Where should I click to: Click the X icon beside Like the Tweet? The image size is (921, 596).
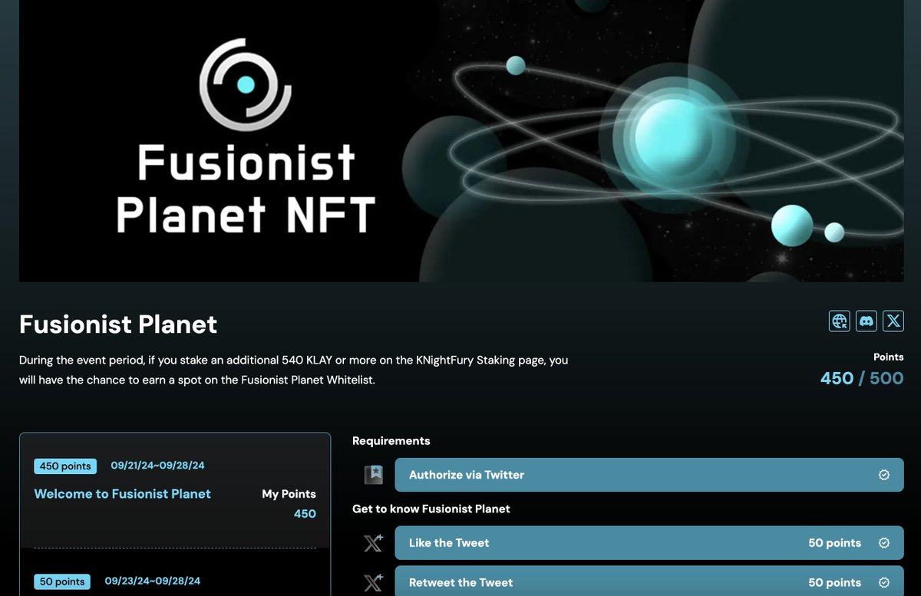click(374, 543)
